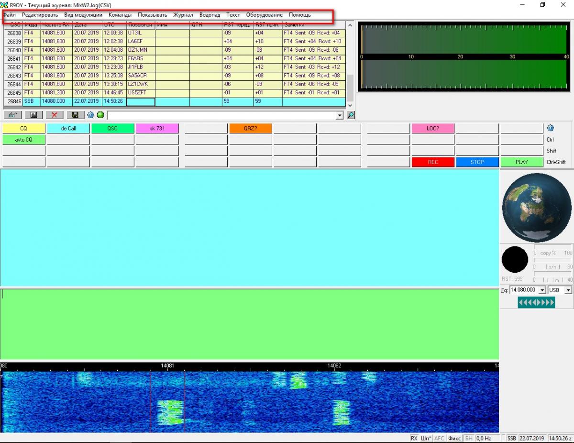Open the USB mode dropdown
The width and height of the screenshot is (574, 443).
(568, 290)
